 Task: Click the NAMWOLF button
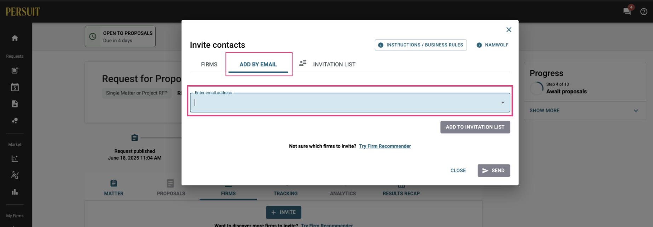tap(492, 45)
